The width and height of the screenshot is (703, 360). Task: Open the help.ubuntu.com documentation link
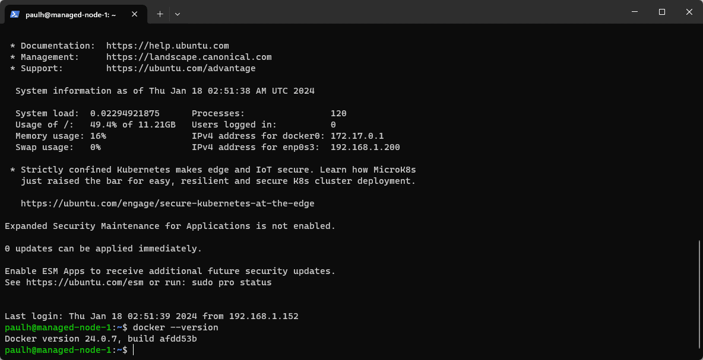167,46
